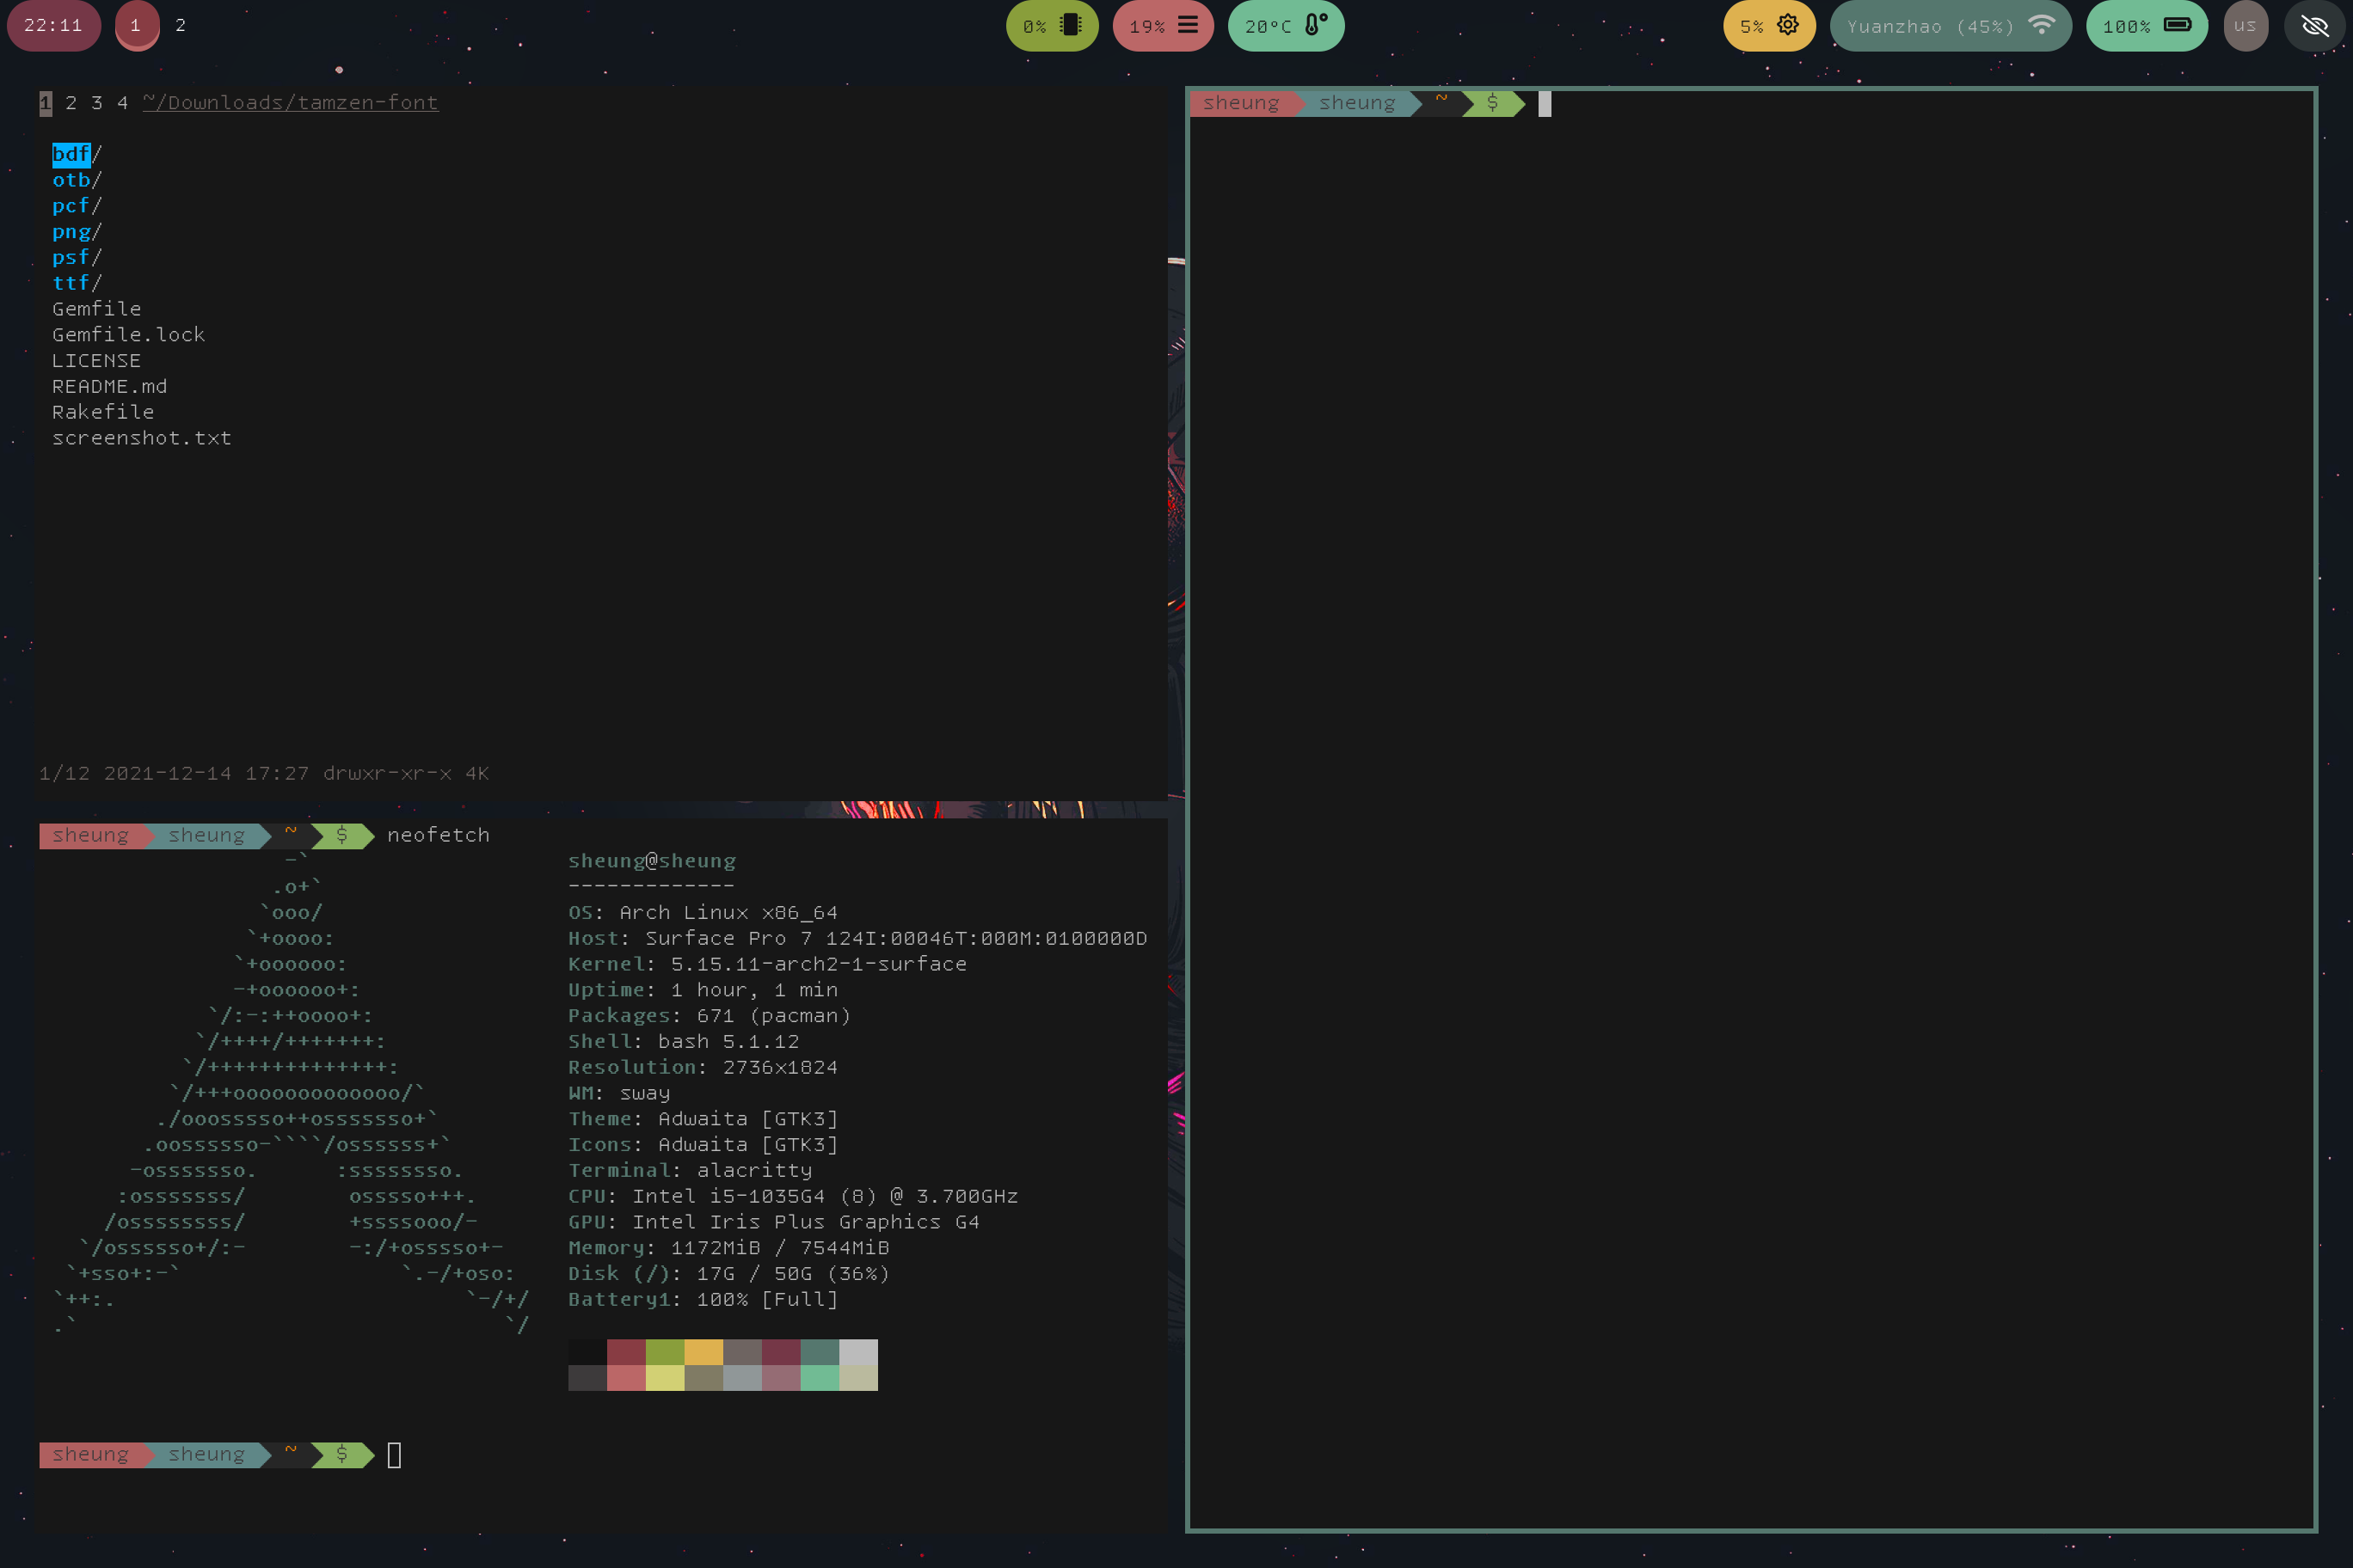This screenshot has height=1568, width=2353.
Task: Click the 22:11 clock module
Action: tap(53, 26)
